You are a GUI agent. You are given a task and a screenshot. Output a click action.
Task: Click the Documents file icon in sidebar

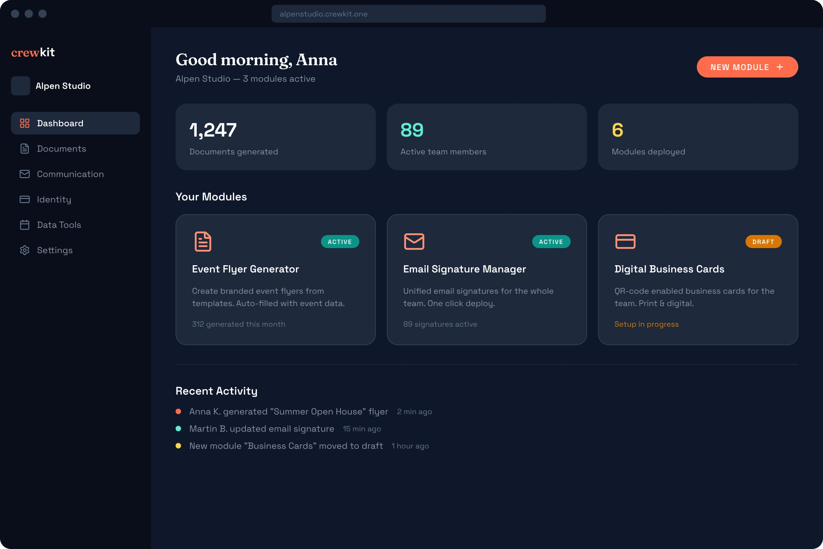pos(24,149)
